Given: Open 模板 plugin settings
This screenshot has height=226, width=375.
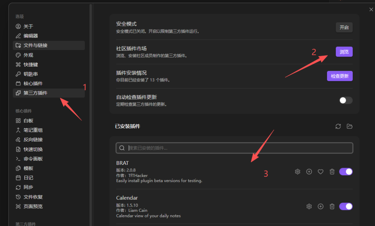Looking at the screenshot, I should (x=49, y=168).
